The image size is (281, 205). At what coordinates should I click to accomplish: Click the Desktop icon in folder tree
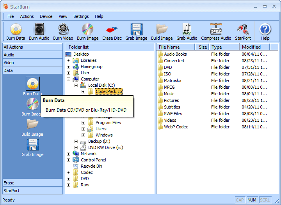68,54
